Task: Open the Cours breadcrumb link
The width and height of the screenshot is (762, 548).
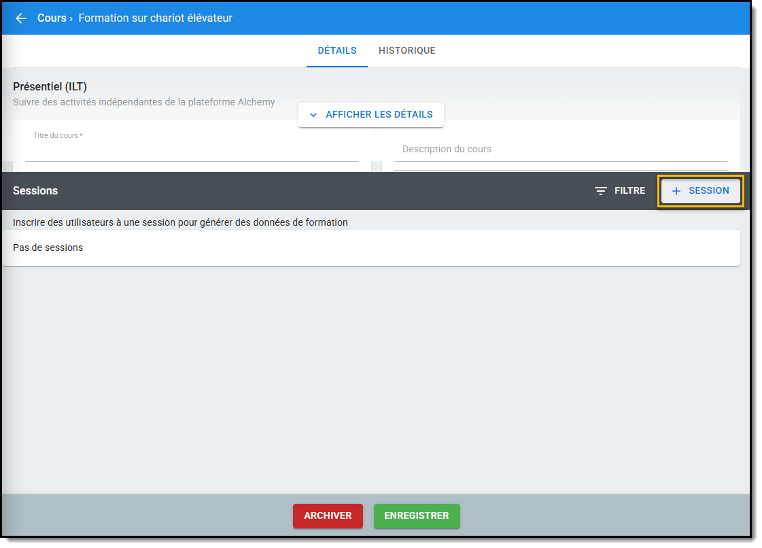Action: click(52, 18)
